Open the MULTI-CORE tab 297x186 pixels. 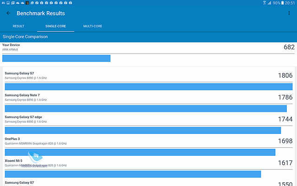pyautogui.click(x=93, y=26)
